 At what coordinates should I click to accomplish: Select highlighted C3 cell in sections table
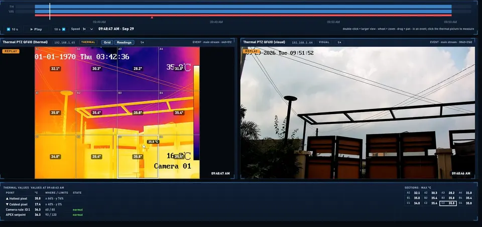coord(448,203)
